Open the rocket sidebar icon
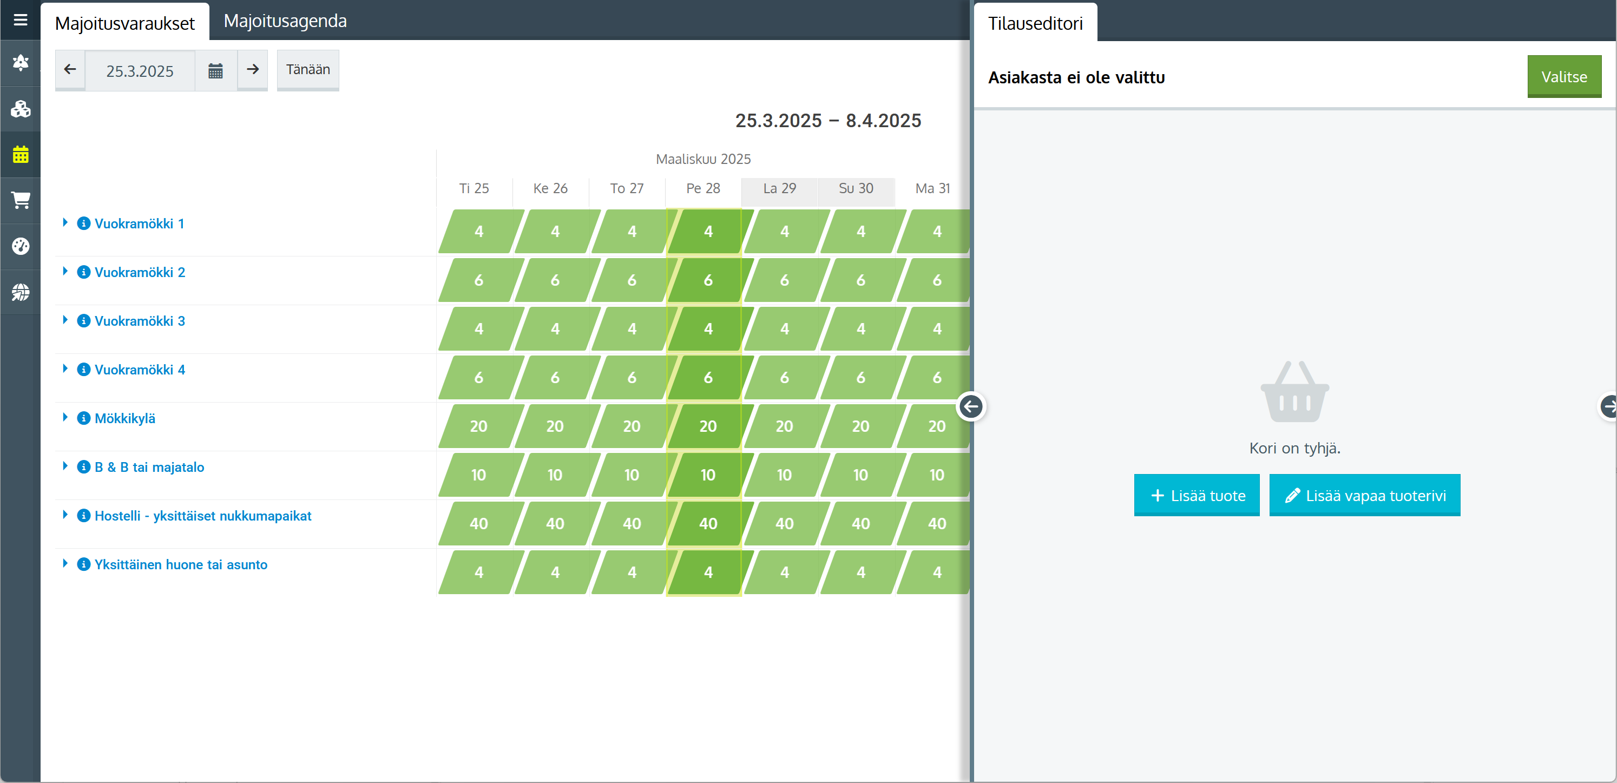The width and height of the screenshot is (1617, 783). [20, 63]
